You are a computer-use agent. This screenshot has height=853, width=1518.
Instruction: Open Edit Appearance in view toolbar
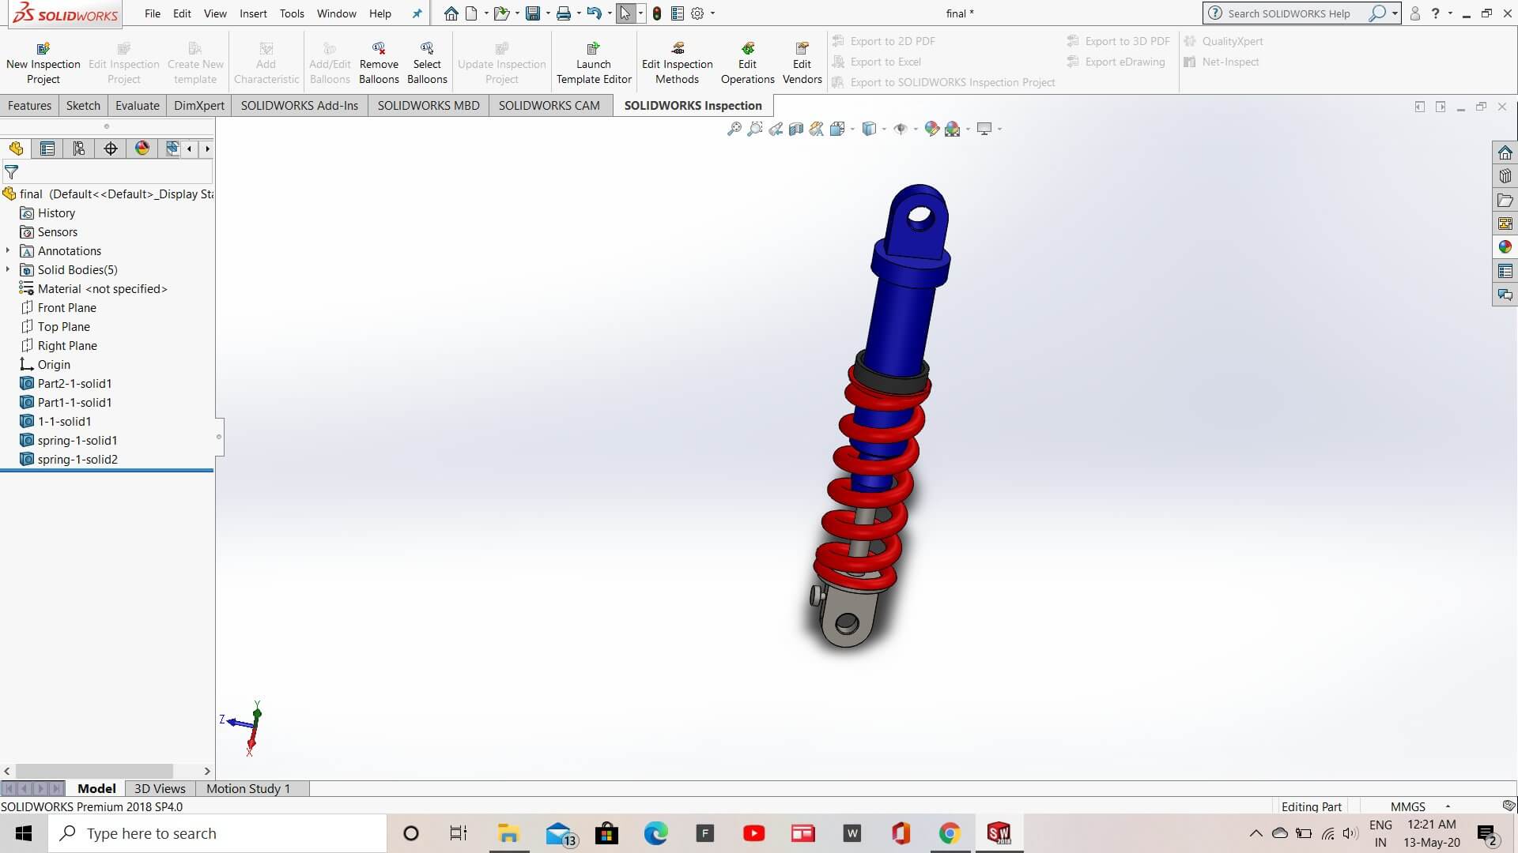(x=932, y=129)
